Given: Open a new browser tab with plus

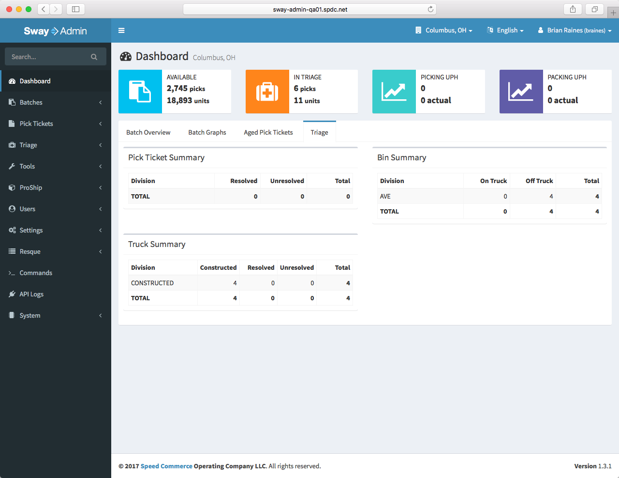Looking at the screenshot, I should 613,13.
